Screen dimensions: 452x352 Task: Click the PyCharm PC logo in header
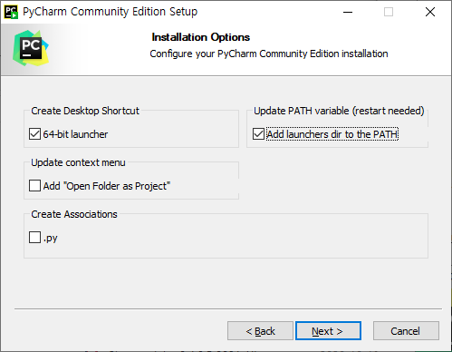[31, 48]
